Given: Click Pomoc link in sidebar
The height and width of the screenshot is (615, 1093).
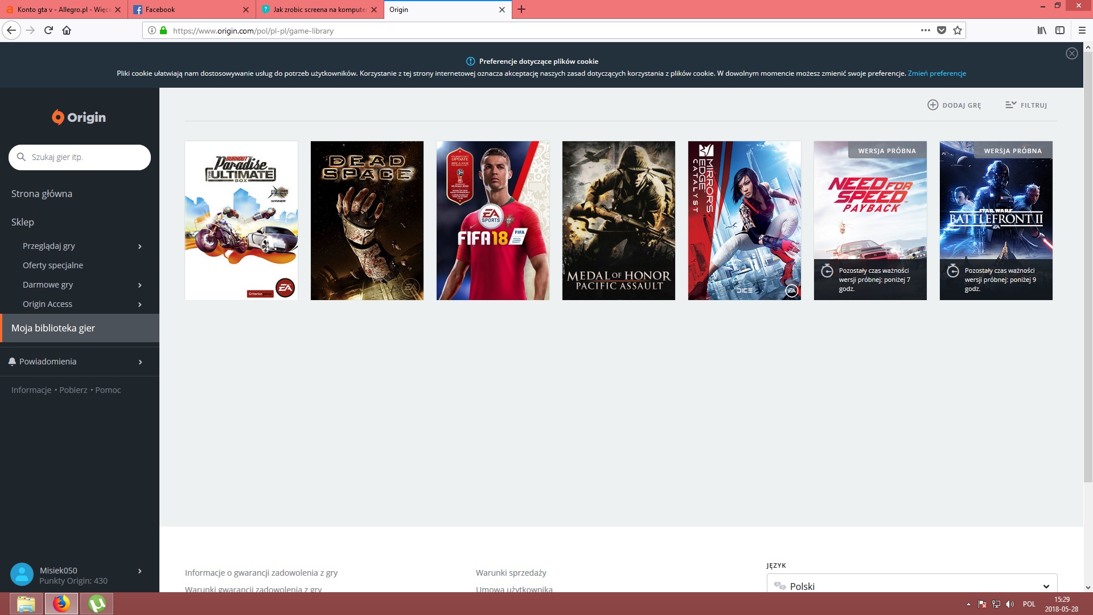Looking at the screenshot, I should [x=108, y=390].
